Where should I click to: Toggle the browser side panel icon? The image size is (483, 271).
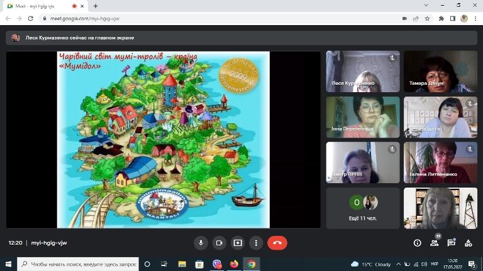coord(453,18)
